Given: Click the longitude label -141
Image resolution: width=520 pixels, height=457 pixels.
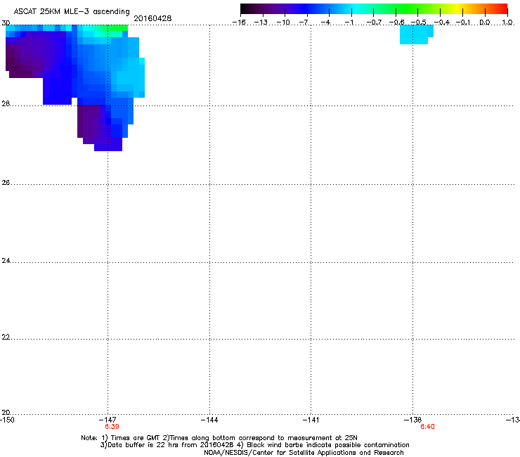Looking at the screenshot, I should coord(311,420).
